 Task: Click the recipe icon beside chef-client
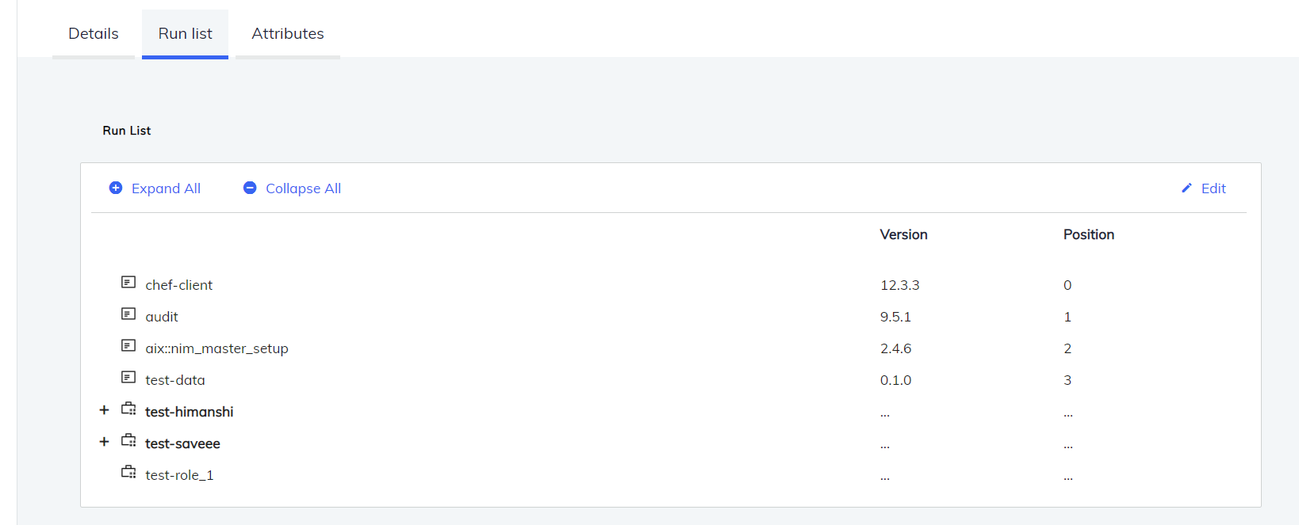coord(128,282)
